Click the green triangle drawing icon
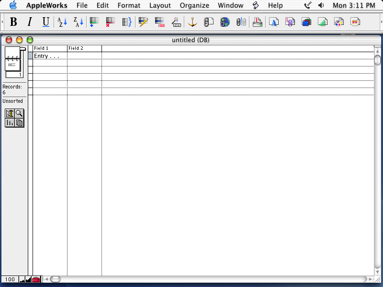Screen dimensions: 383x287 pyautogui.click(x=323, y=22)
